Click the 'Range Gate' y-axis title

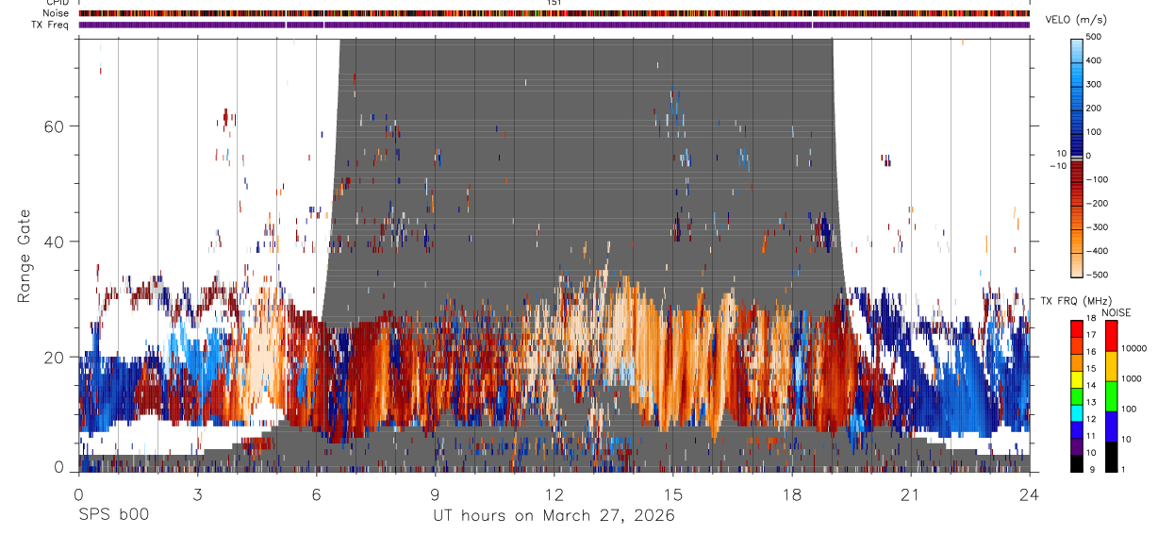coord(25,255)
